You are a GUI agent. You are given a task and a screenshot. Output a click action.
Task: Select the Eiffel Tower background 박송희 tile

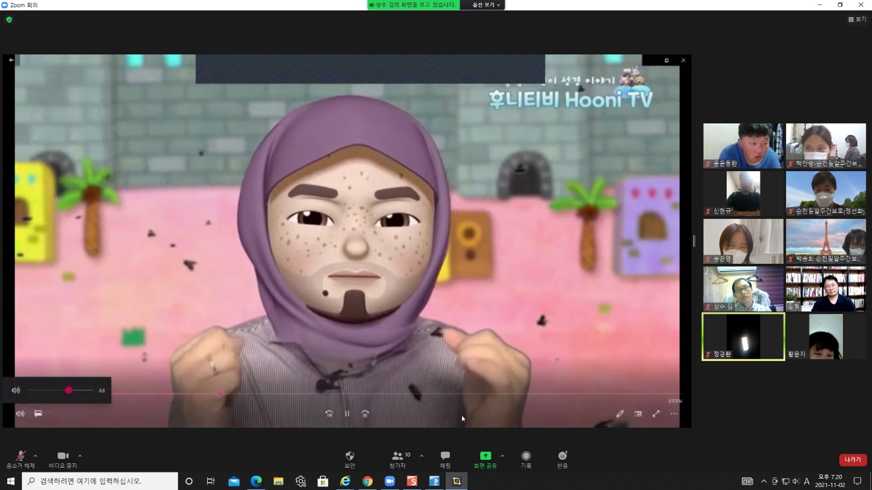[x=826, y=241]
